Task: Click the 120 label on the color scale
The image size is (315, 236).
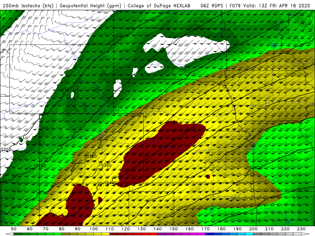Action: [x=126, y=229]
